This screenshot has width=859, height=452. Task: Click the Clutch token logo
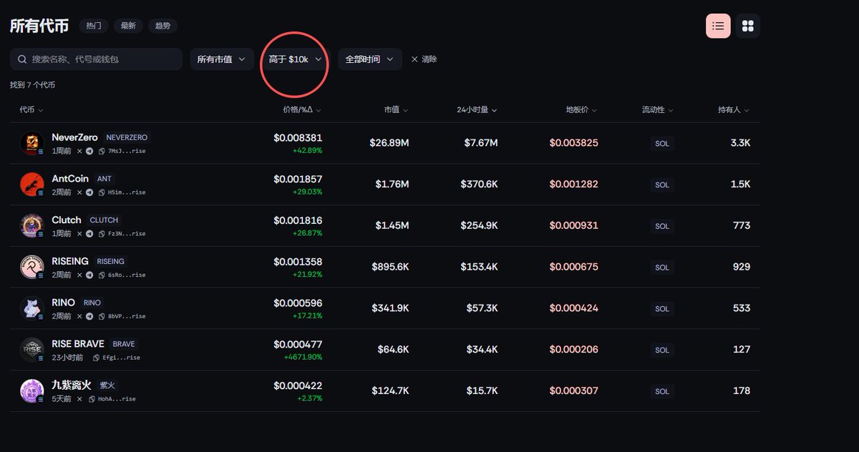click(x=32, y=226)
